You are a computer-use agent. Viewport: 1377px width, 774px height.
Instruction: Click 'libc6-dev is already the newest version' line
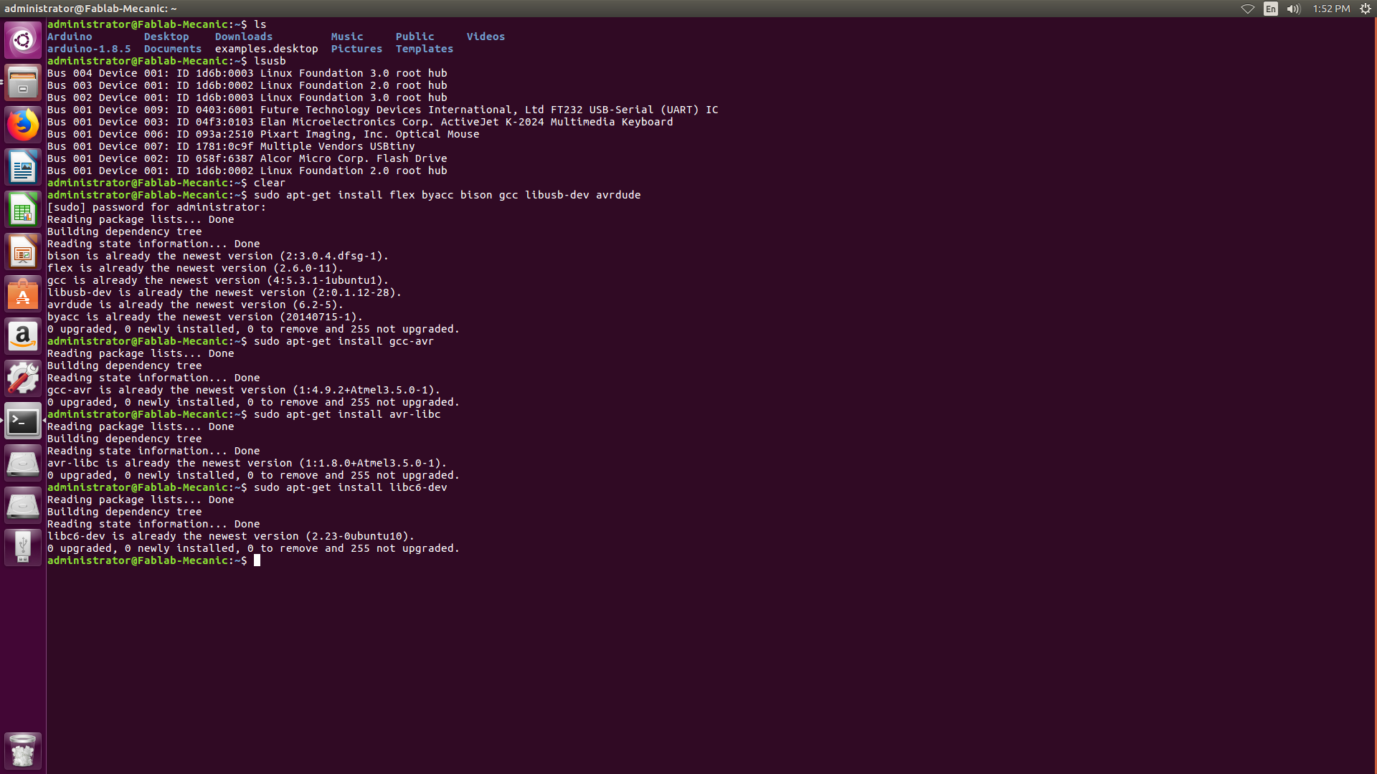231,536
